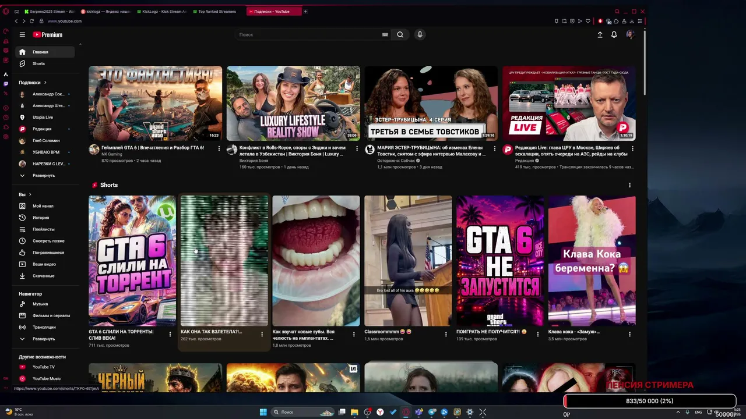Open Смотреть позже in the sidebar
This screenshot has width=746, height=419.
(45, 241)
